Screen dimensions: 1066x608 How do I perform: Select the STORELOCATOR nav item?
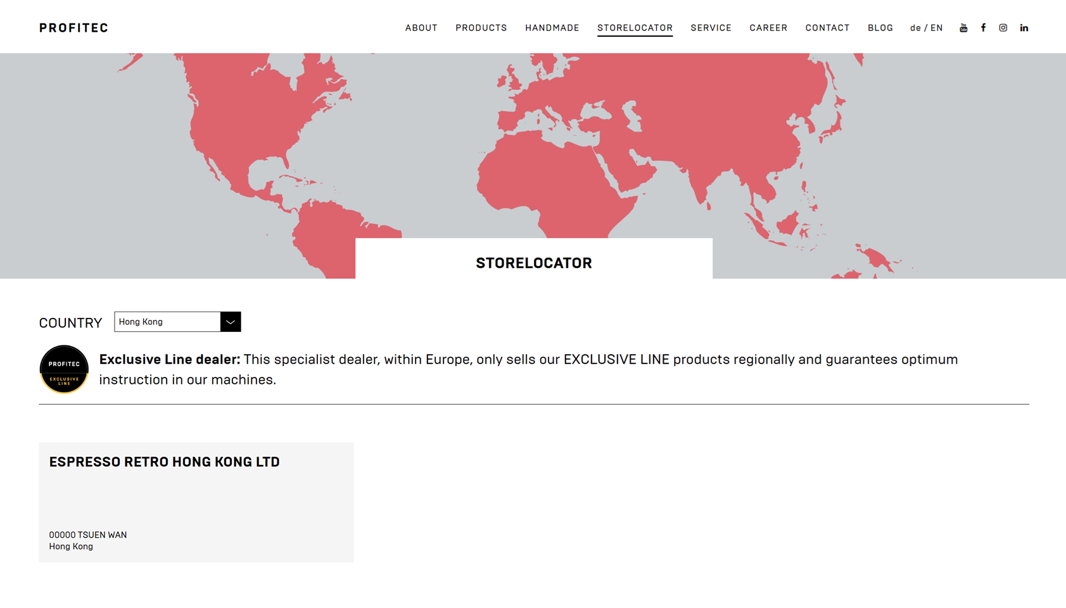click(x=635, y=28)
